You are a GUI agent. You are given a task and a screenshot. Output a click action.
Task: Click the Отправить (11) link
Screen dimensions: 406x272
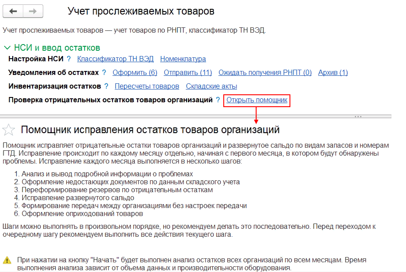click(188, 73)
